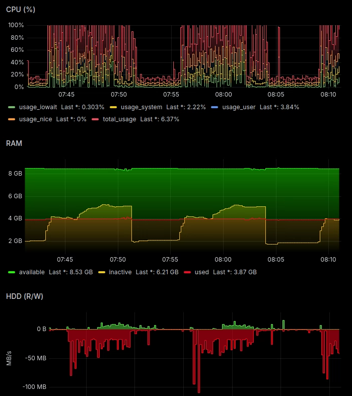Click the red used legend color marker
352x396 pixels.
(187, 272)
